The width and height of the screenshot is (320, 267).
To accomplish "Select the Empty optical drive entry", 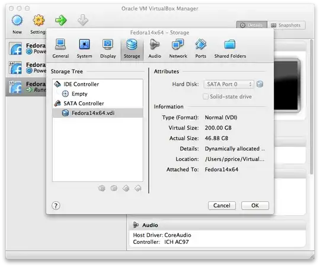I will click(x=98, y=94).
